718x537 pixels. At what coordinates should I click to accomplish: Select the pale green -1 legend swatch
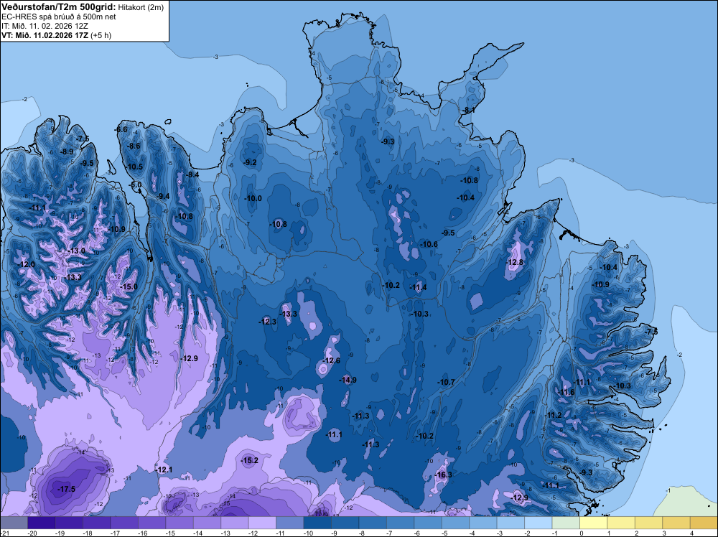click(566, 523)
